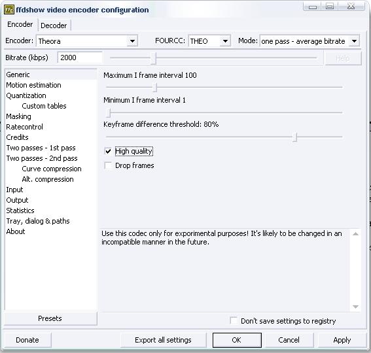Click the Bitrate (kbps) input field

point(80,58)
